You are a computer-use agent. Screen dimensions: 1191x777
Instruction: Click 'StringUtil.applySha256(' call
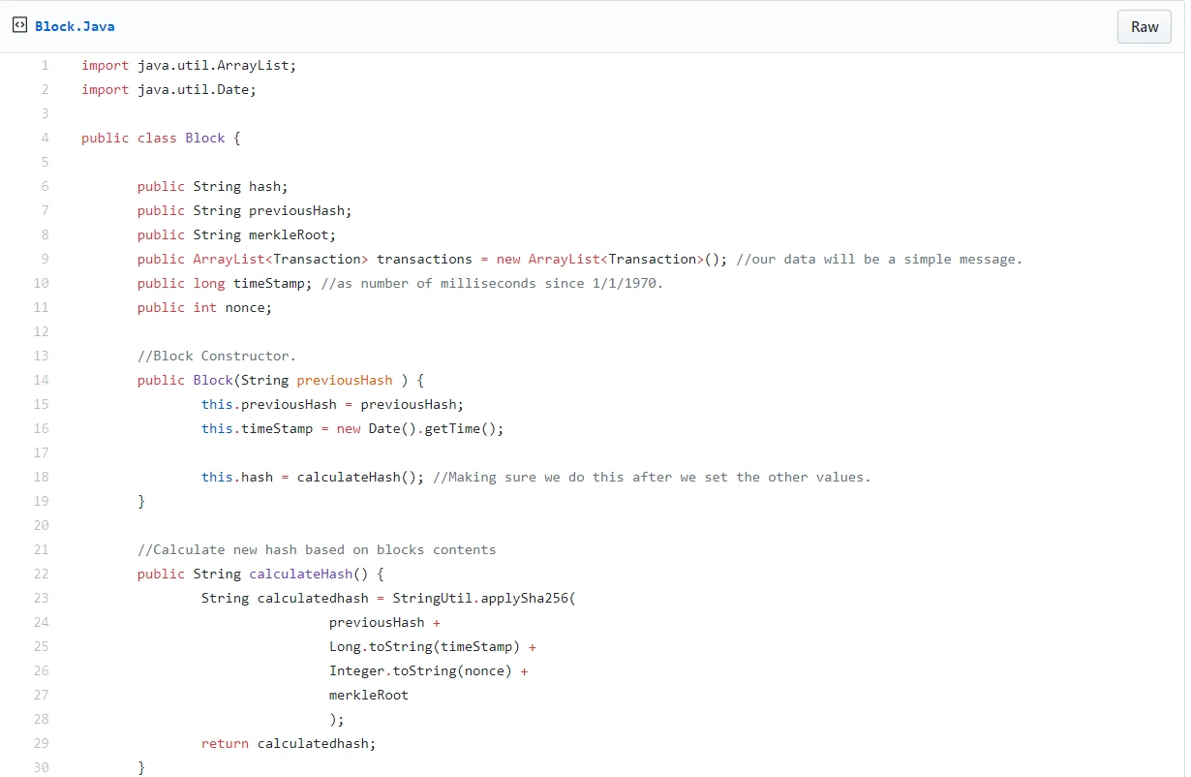484,599
